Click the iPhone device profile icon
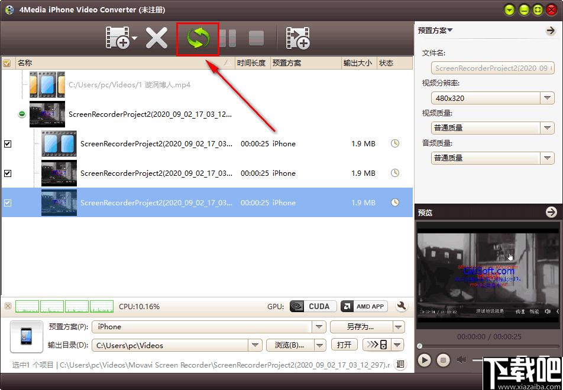 (25, 337)
